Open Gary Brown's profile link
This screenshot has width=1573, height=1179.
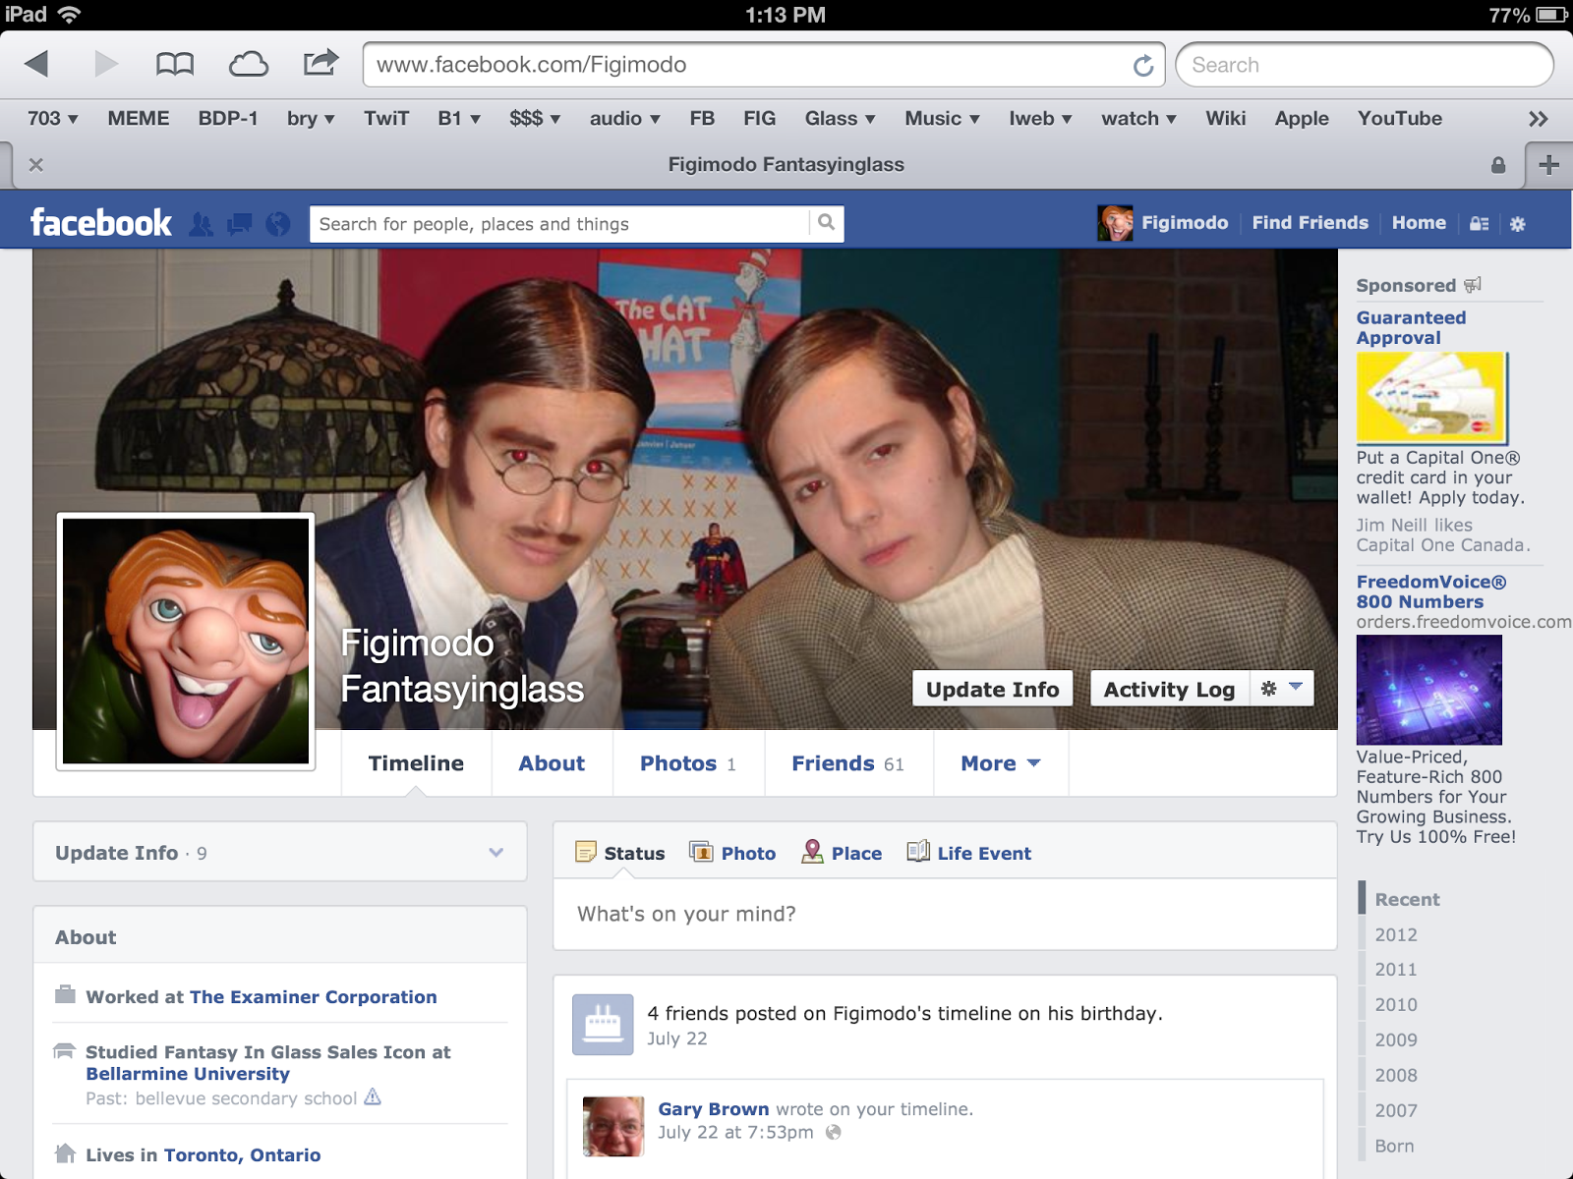(x=714, y=1108)
